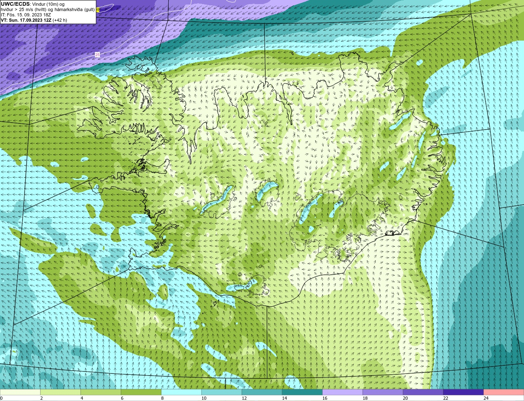Click the teal 12–14 m/s legend swatch
524x401 pixels.
(x=262, y=392)
